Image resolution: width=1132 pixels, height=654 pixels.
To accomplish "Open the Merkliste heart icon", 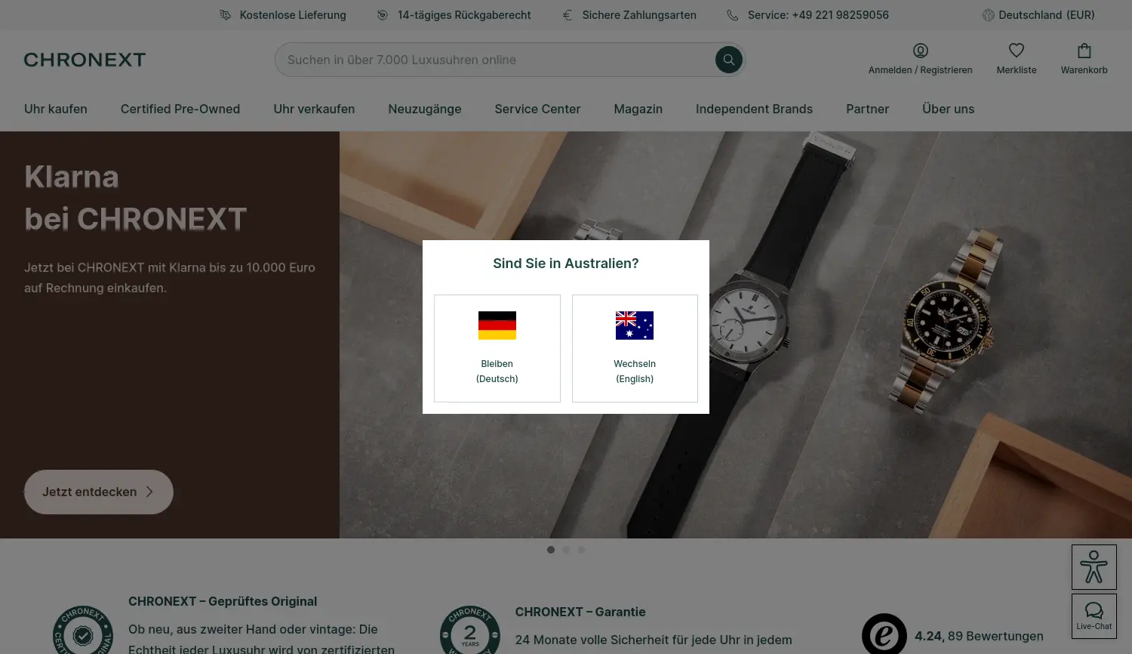I will click(x=1016, y=51).
